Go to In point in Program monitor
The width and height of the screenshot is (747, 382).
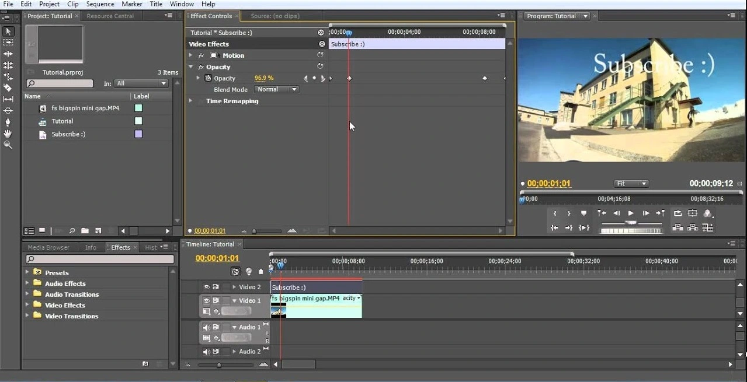(555, 227)
